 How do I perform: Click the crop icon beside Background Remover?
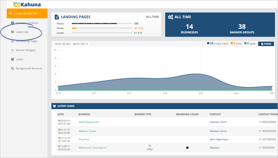[x=12, y=68]
